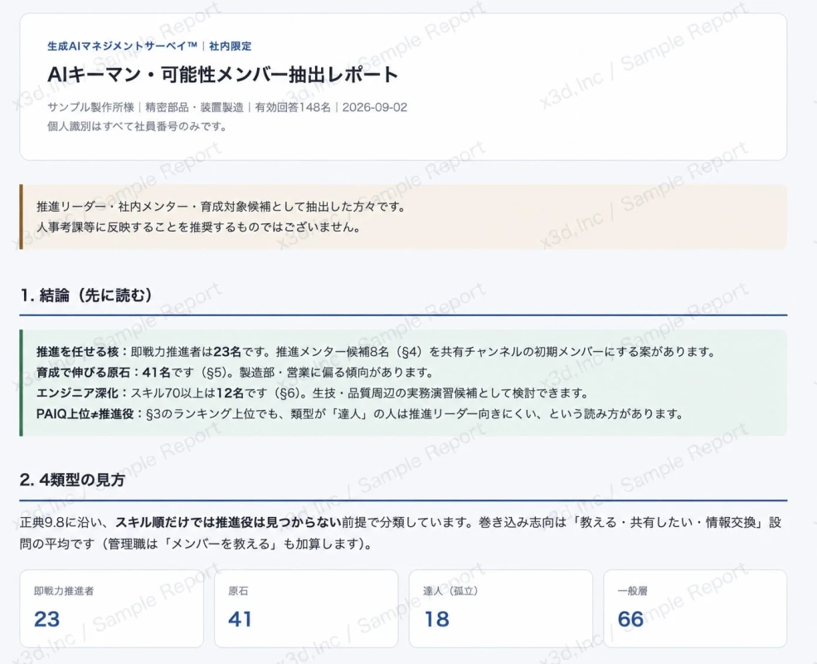Click the PAIQ上位≠推進役 summary line
This screenshot has width=817, height=664.
[360, 414]
